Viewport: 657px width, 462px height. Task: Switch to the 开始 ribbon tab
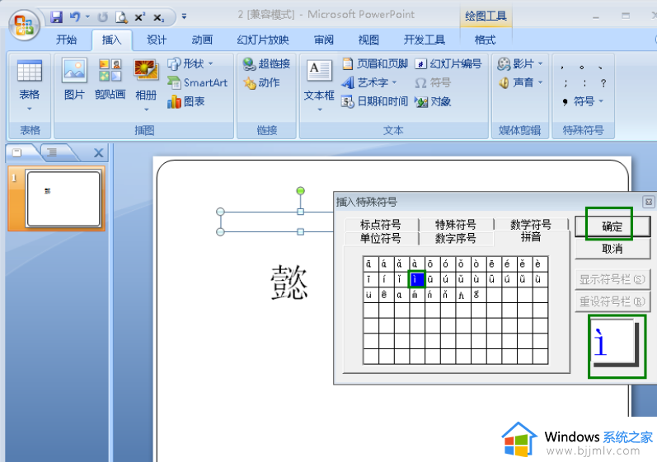[67, 40]
